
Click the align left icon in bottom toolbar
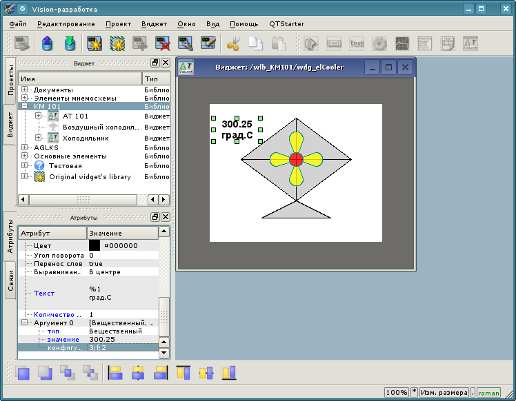pos(116,373)
